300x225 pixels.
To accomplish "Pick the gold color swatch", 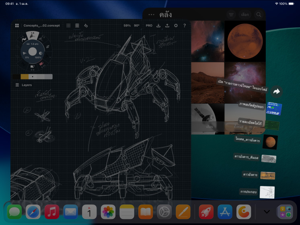I will tap(25, 76).
